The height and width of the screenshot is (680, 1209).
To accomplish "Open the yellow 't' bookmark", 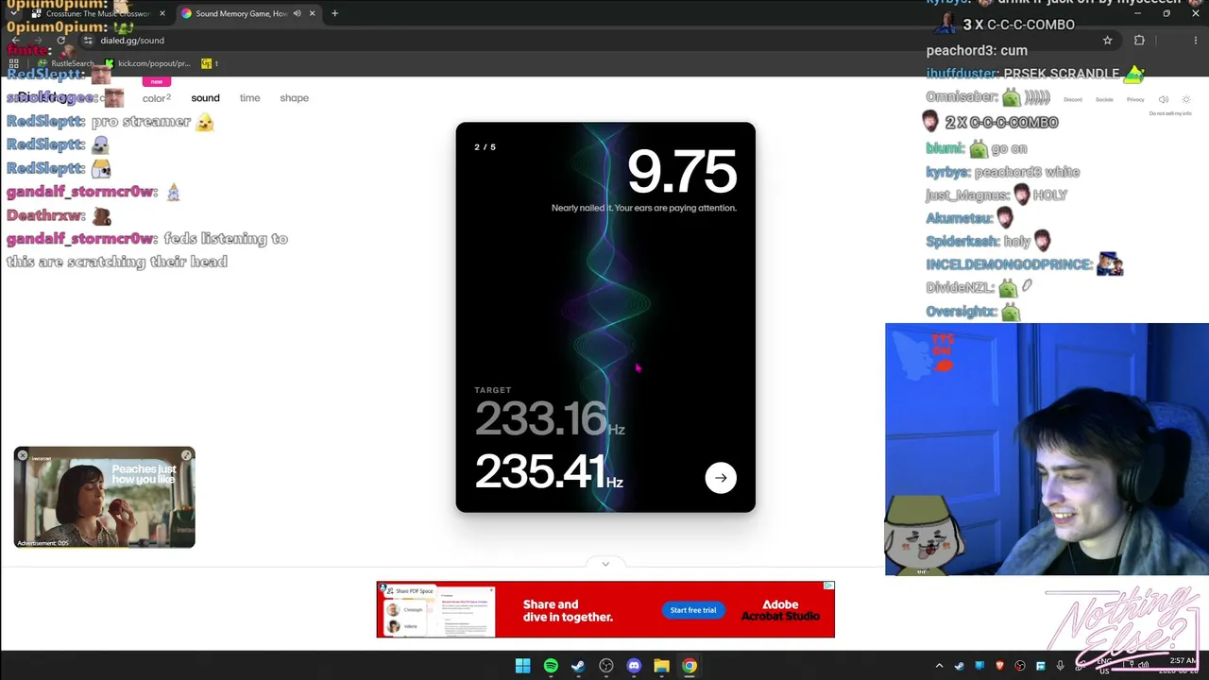I will [210, 63].
